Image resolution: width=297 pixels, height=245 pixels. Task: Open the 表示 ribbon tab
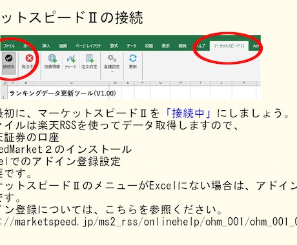165,46
